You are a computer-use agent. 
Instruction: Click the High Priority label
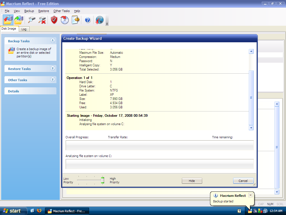[x=115, y=181]
